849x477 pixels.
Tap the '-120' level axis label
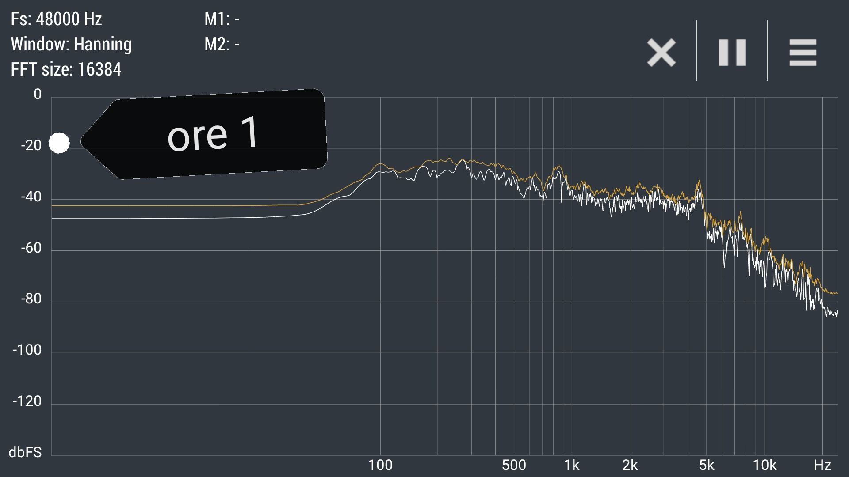click(x=27, y=401)
